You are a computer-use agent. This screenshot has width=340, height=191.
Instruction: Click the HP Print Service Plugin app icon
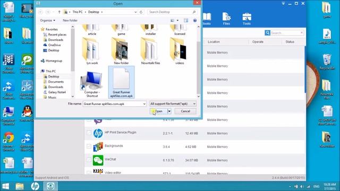pyautogui.click(x=98, y=133)
